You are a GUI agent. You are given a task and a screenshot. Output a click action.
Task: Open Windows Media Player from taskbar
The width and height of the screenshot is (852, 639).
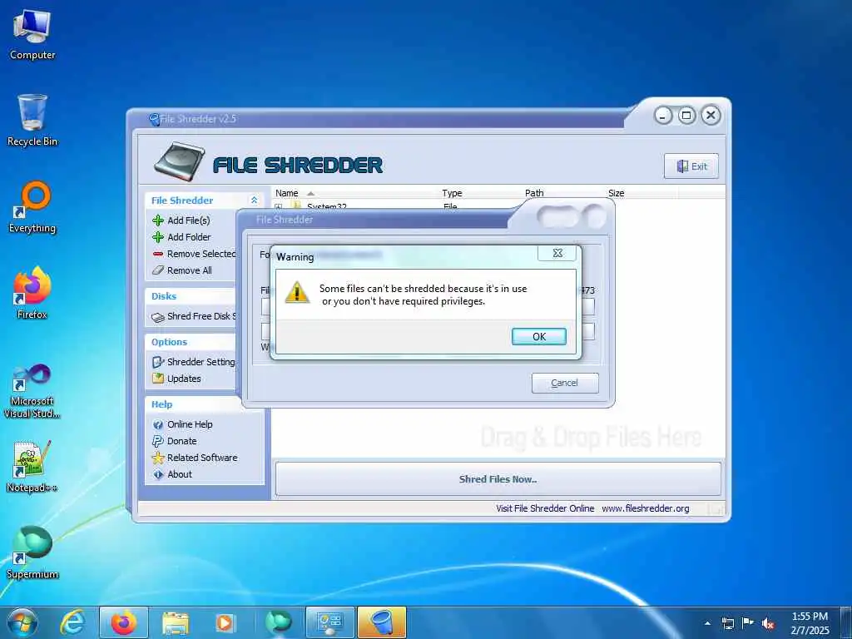pyautogui.click(x=225, y=622)
